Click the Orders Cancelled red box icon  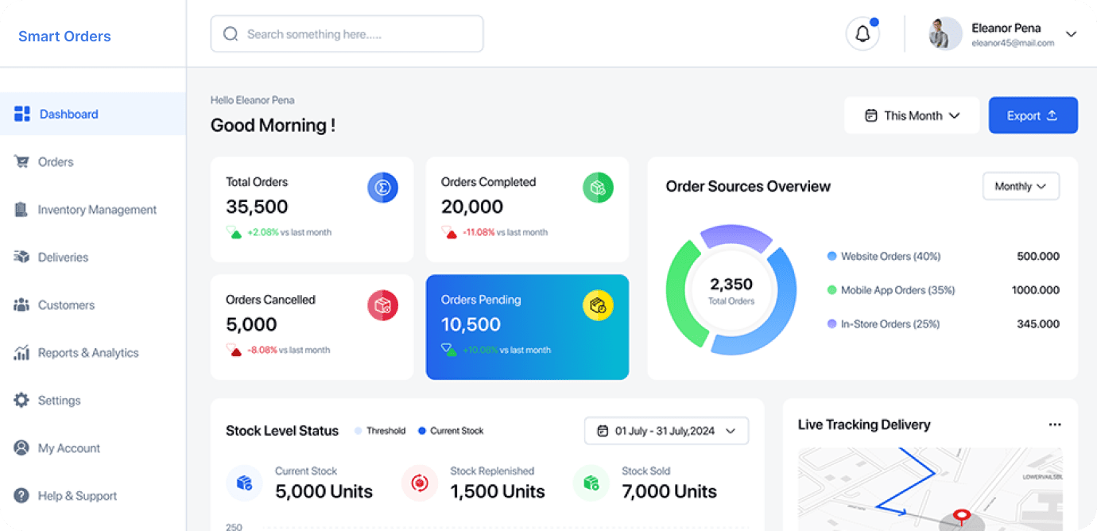pyautogui.click(x=382, y=305)
